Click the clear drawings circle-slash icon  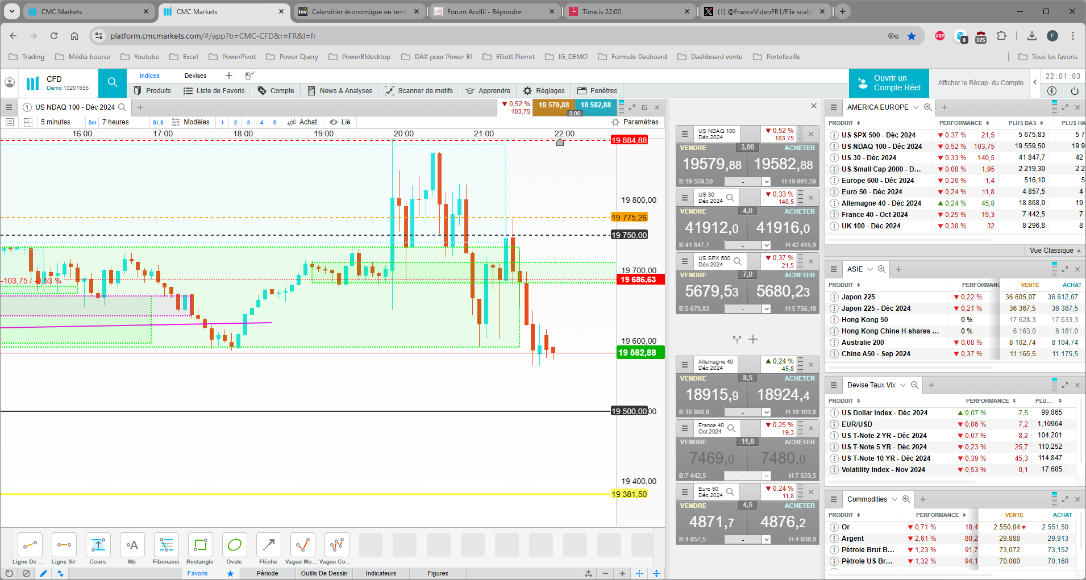pyautogui.click(x=26, y=574)
